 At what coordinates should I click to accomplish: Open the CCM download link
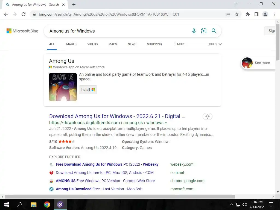pos(105,173)
